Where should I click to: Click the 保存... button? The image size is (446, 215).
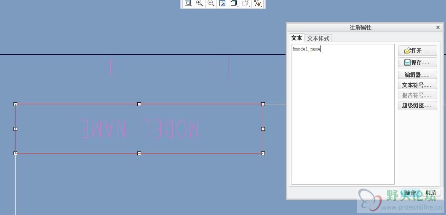(x=417, y=62)
